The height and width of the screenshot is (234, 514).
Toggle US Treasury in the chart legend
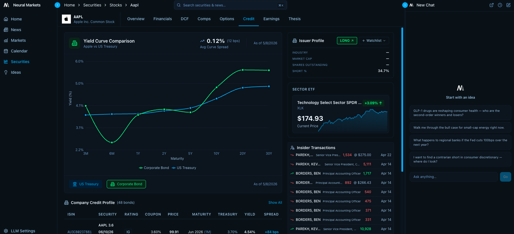[x=184, y=168]
